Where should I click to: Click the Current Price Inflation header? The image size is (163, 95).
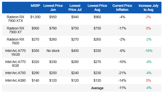pos(122,8)
